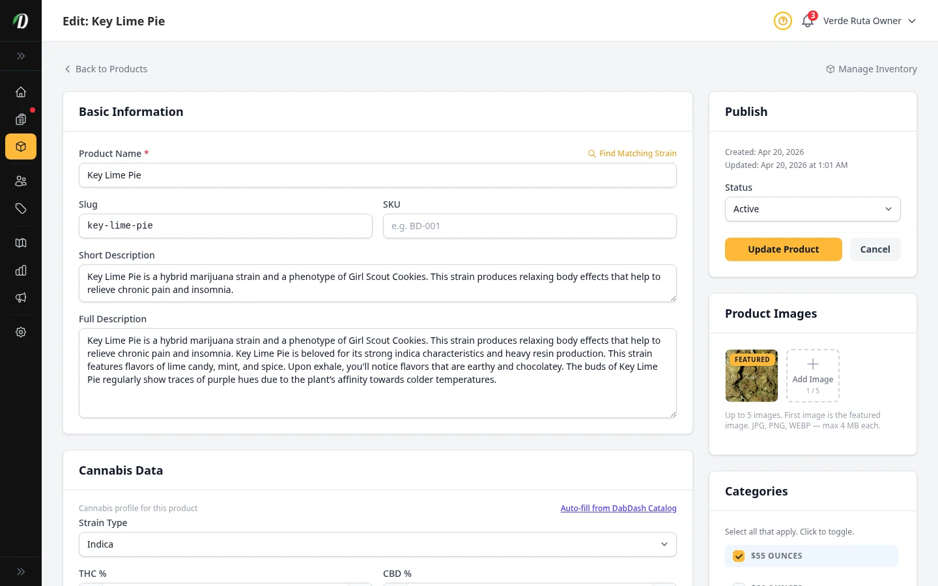Screen dimensions: 938x586
Task: Open the Status dropdown showing Active
Action: pyautogui.click(x=812, y=209)
